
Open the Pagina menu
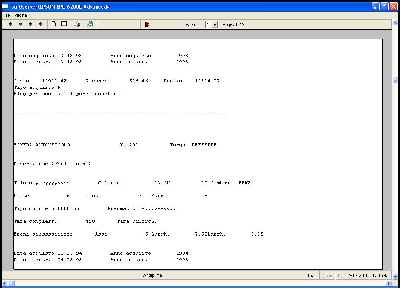(x=21, y=15)
